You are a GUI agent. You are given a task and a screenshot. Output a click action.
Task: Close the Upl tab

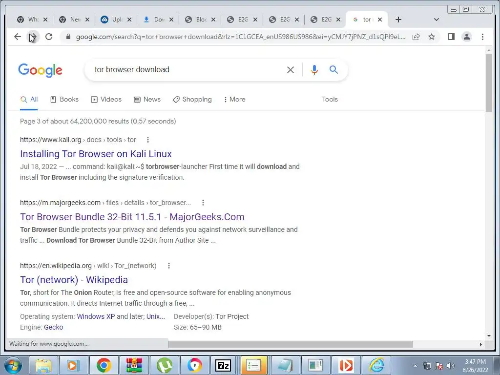(129, 20)
